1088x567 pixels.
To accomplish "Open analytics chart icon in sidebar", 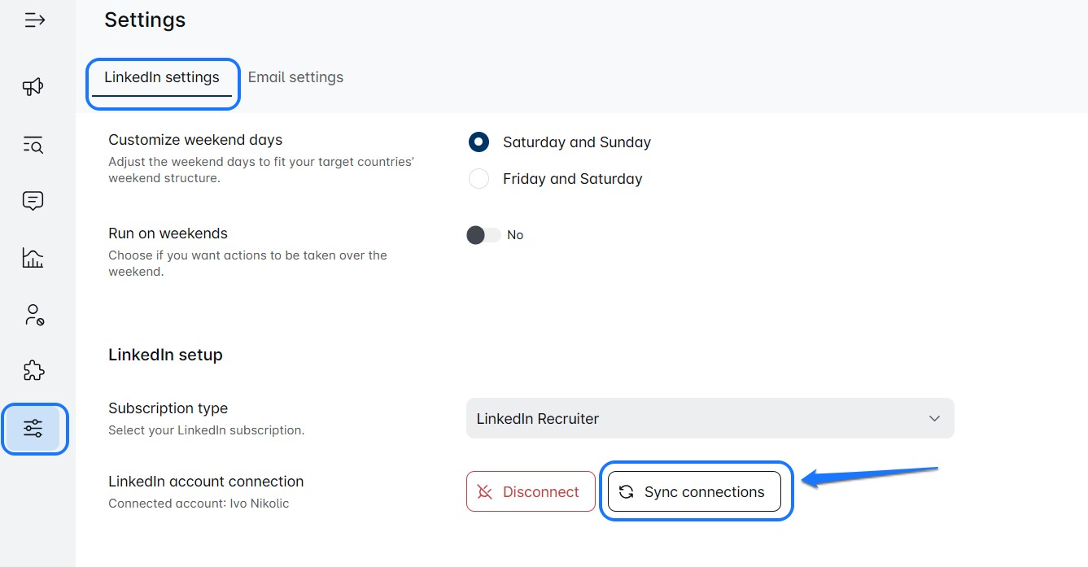I will click(33, 258).
